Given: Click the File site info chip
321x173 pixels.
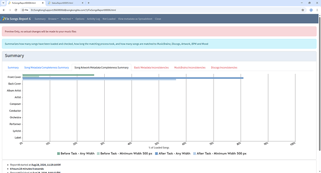Looking at the screenshot, I should (x=25, y=10).
